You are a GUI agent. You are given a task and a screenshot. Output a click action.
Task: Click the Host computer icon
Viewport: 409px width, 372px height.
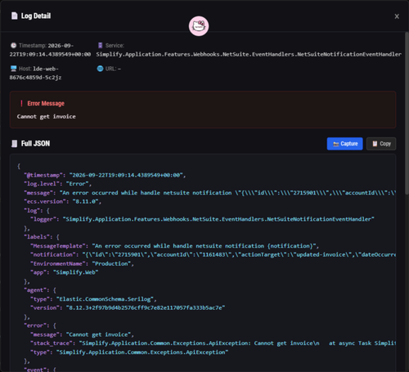pos(14,69)
